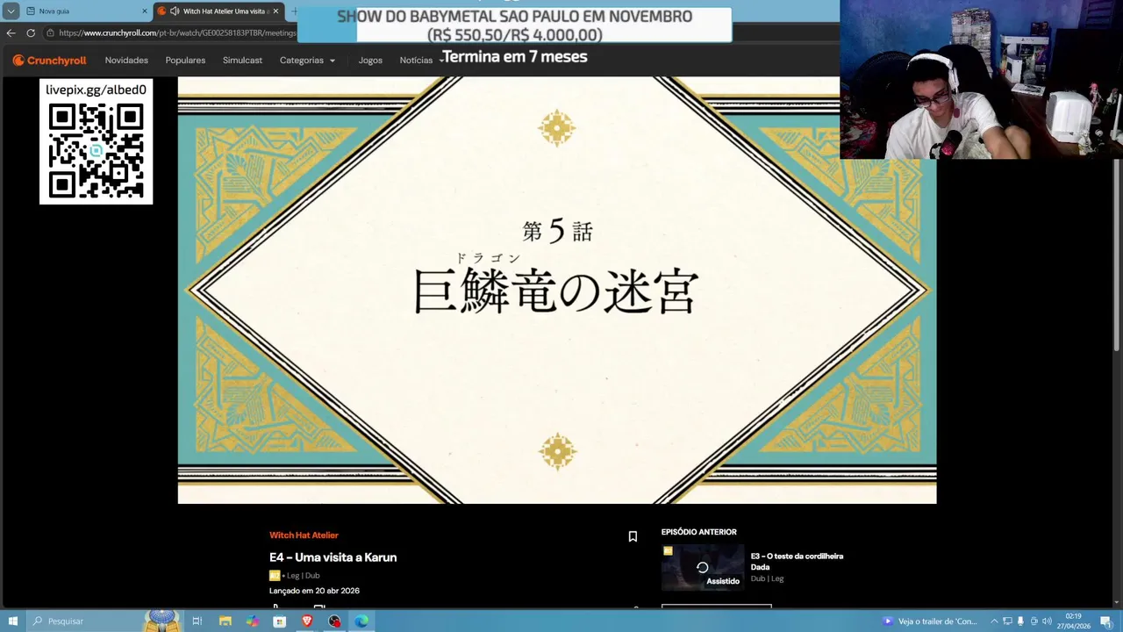Select the Witch Hat Atelier browser tab

(x=218, y=11)
